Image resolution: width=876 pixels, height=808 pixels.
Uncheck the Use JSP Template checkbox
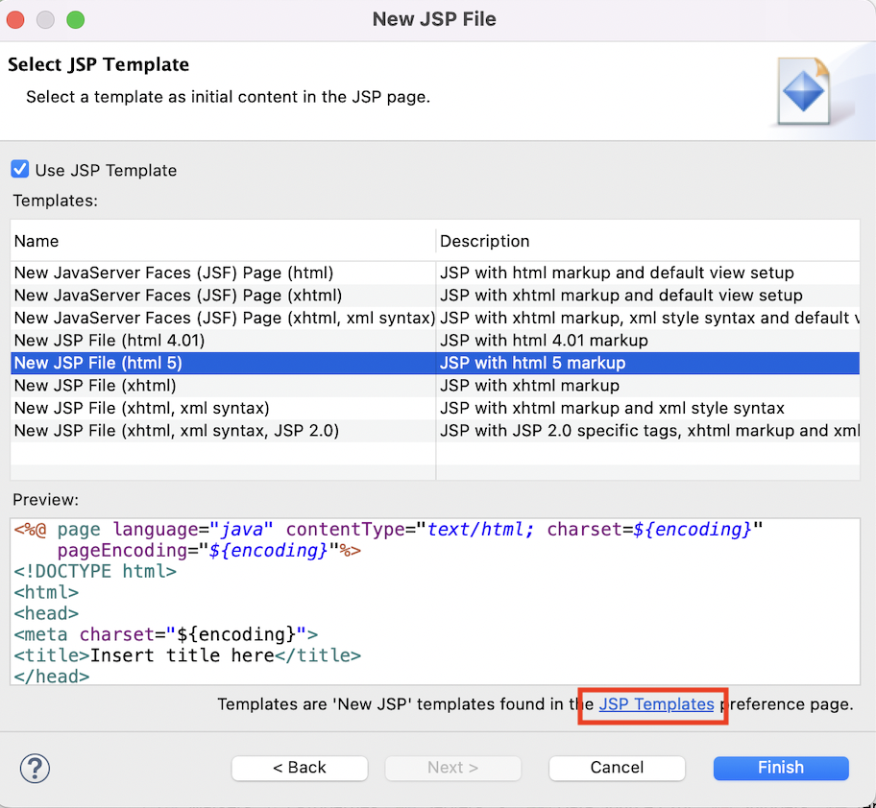click(20, 169)
